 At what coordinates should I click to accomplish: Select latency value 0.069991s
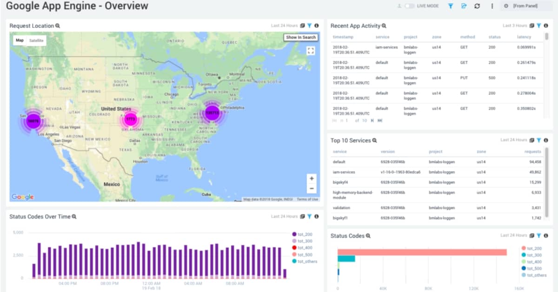526,47
